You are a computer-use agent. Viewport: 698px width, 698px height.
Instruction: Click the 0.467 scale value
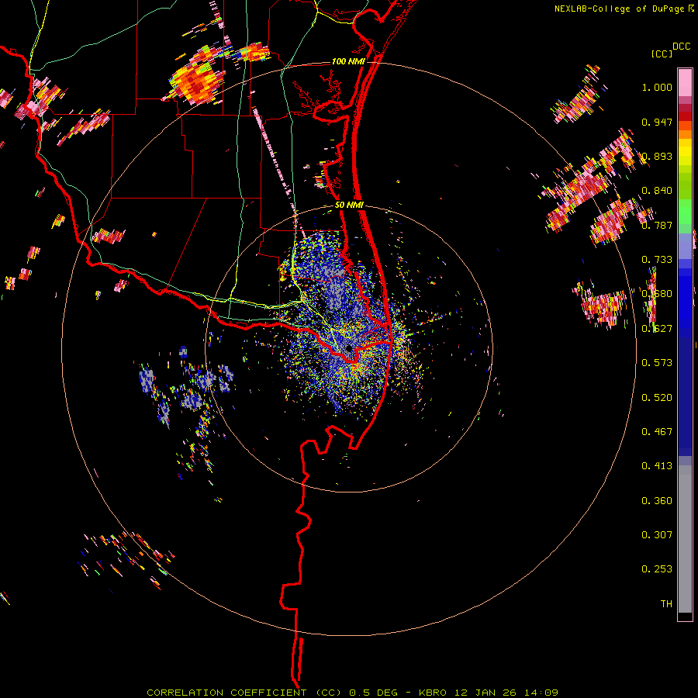[x=657, y=432]
